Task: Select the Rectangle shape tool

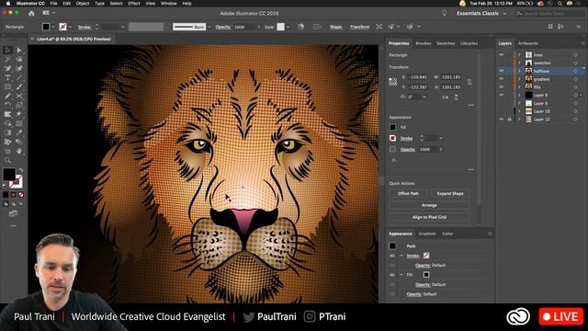Action: pyautogui.click(x=7, y=86)
